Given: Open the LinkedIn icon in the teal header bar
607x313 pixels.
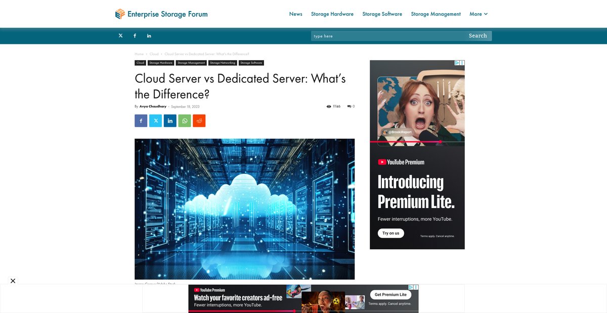Looking at the screenshot, I should (149, 36).
